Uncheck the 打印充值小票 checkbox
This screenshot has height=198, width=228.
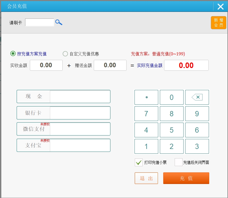pos(138,162)
